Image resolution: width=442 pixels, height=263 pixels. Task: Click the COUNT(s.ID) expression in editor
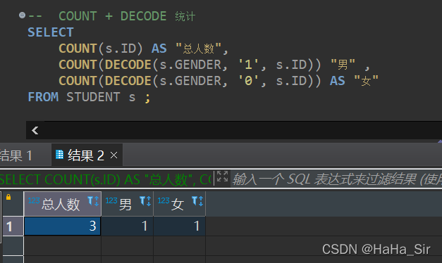(x=101, y=49)
